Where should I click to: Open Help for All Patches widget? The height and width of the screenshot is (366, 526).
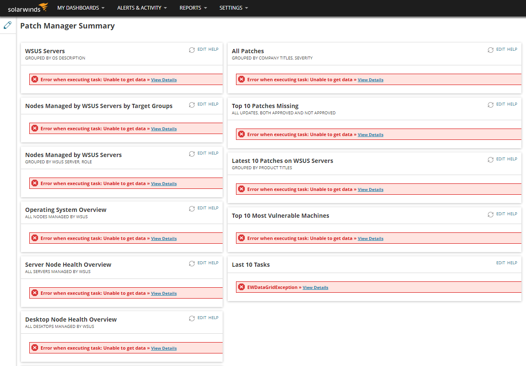pyautogui.click(x=512, y=49)
